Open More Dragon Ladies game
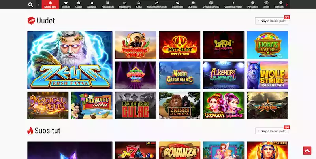 pos(224,105)
